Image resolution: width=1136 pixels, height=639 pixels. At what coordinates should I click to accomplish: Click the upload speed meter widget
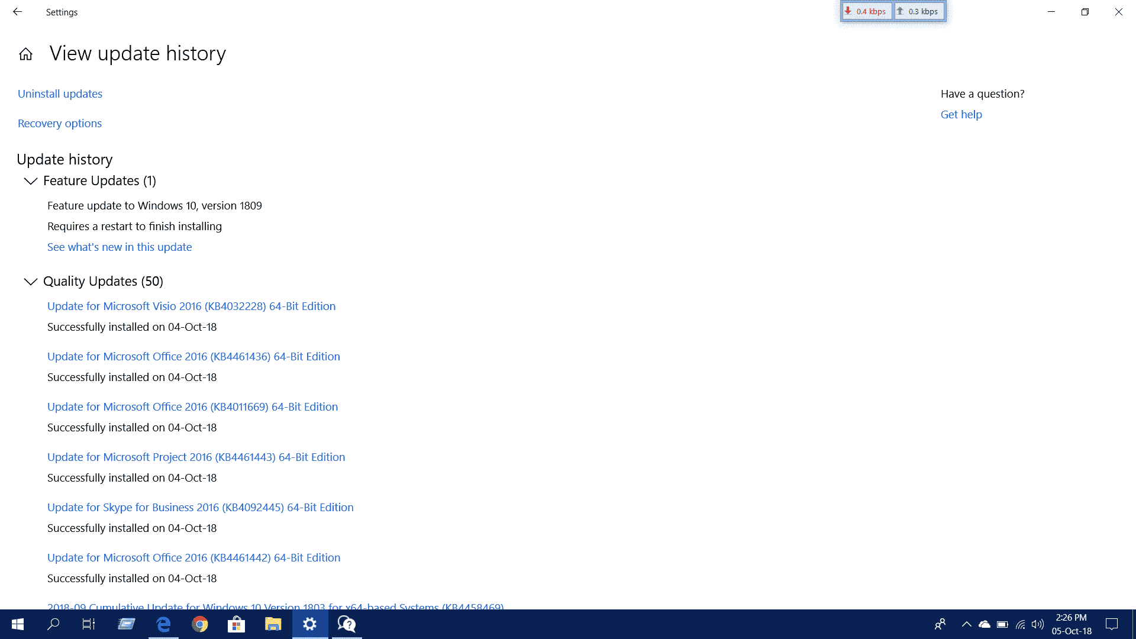coord(919,11)
